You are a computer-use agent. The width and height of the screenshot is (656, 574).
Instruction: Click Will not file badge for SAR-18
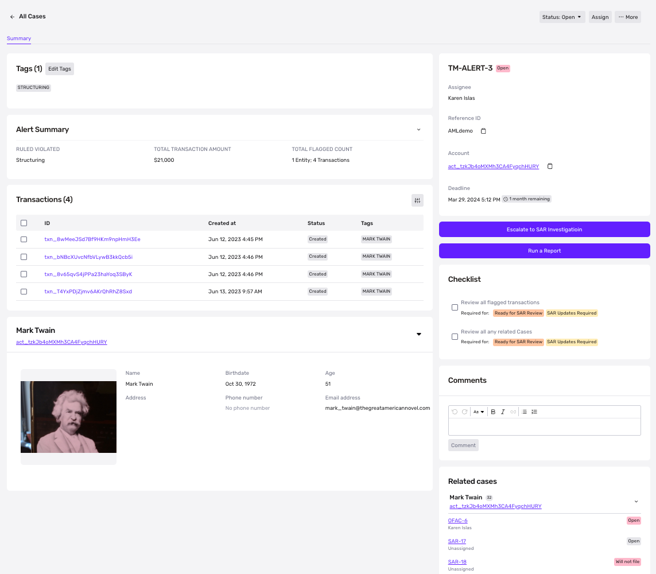tap(627, 562)
